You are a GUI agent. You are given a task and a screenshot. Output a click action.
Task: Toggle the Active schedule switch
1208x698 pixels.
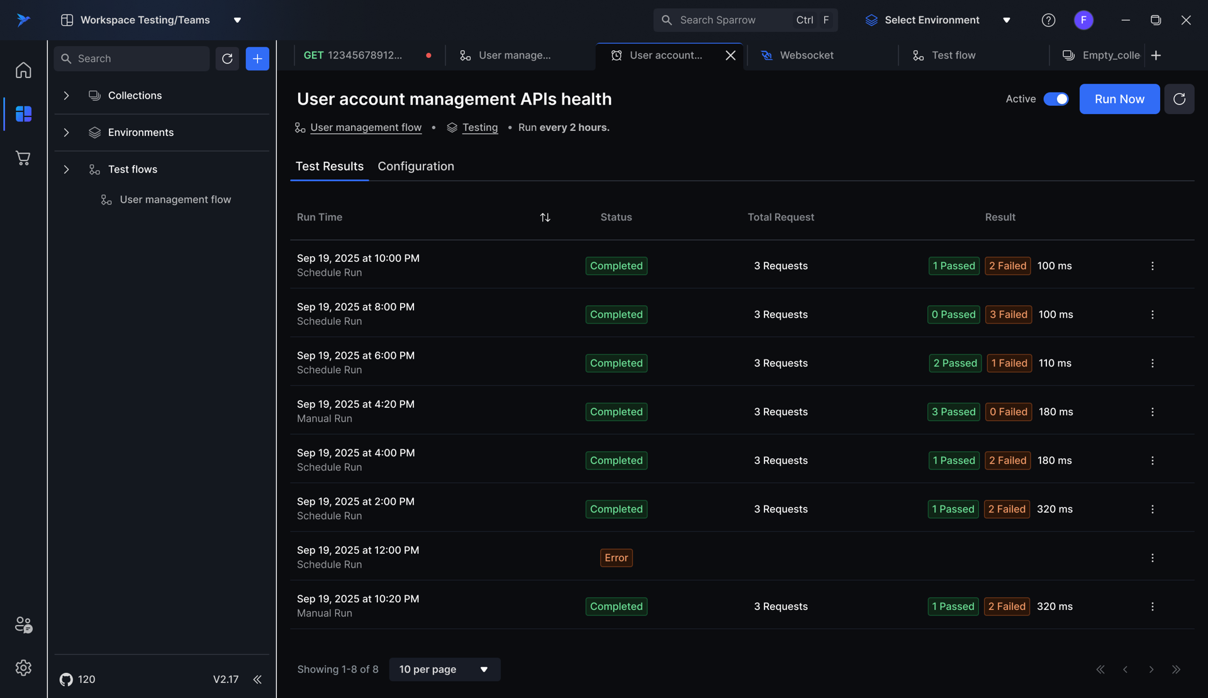pyautogui.click(x=1056, y=99)
